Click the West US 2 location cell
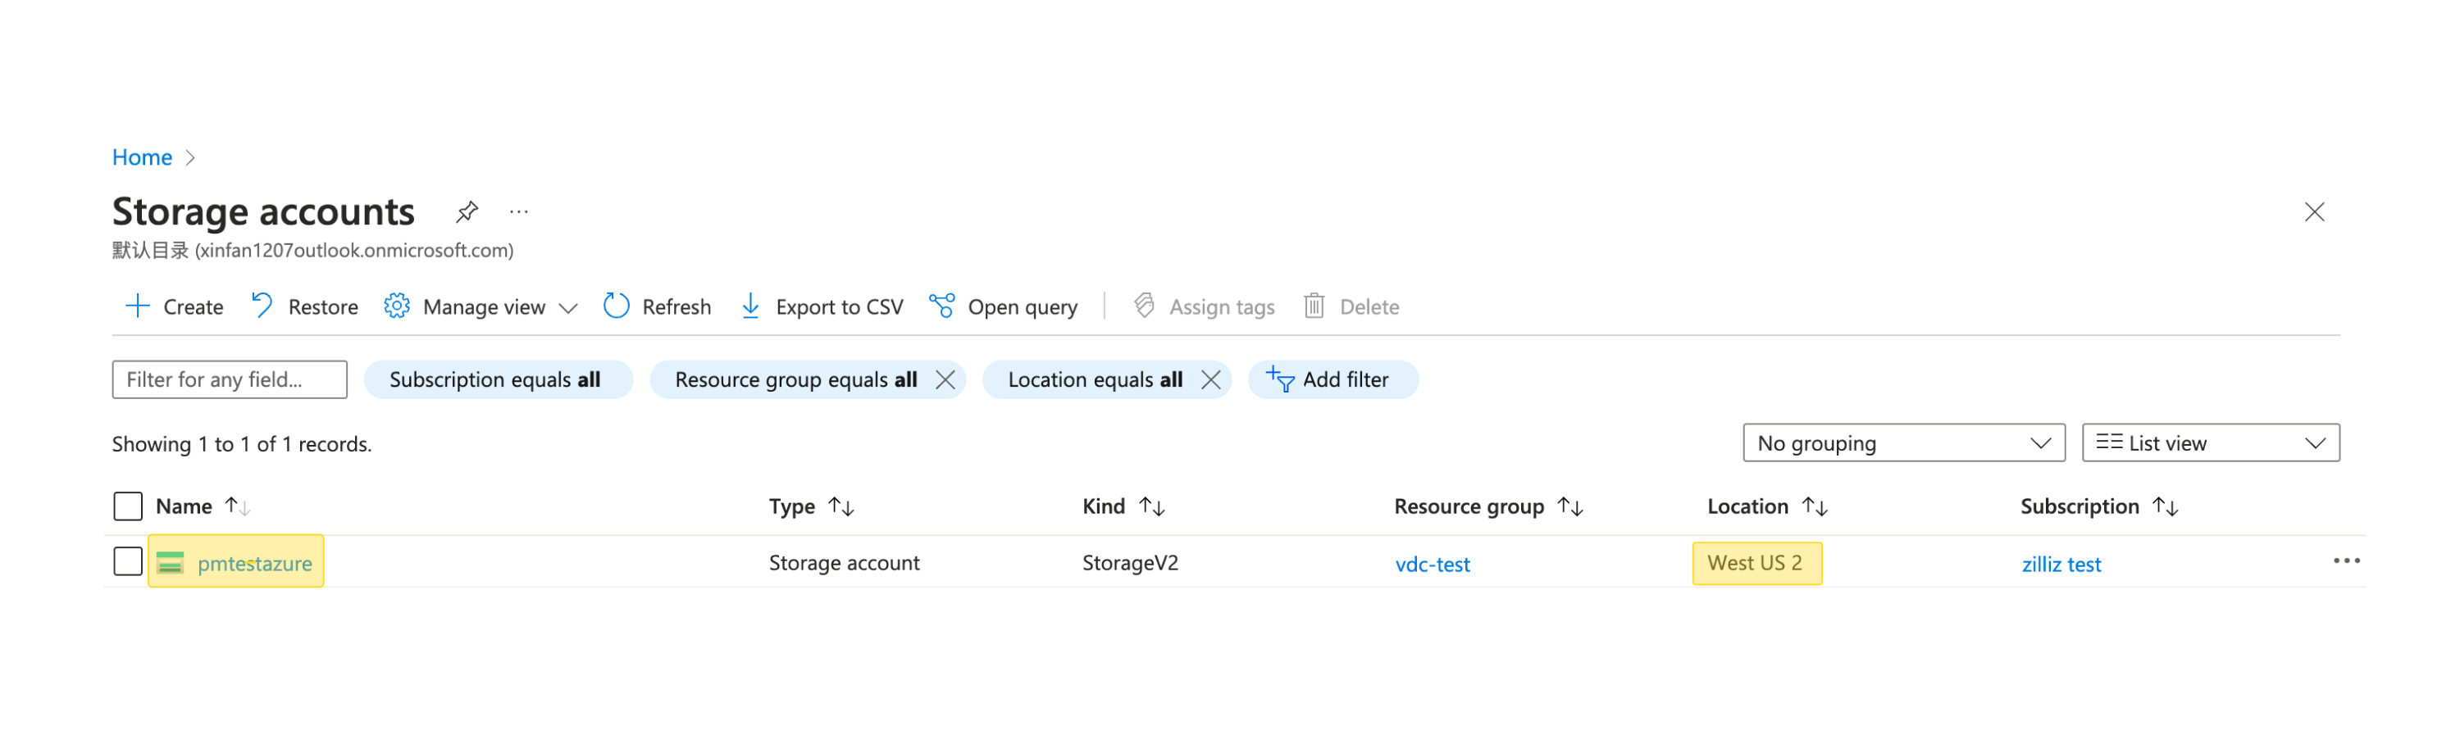The width and height of the screenshot is (2460, 735). pos(1754,562)
